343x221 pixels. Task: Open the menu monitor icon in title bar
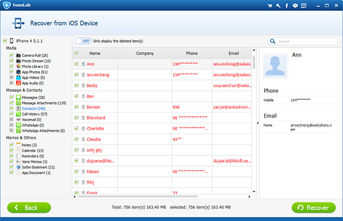[x=304, y=6]
